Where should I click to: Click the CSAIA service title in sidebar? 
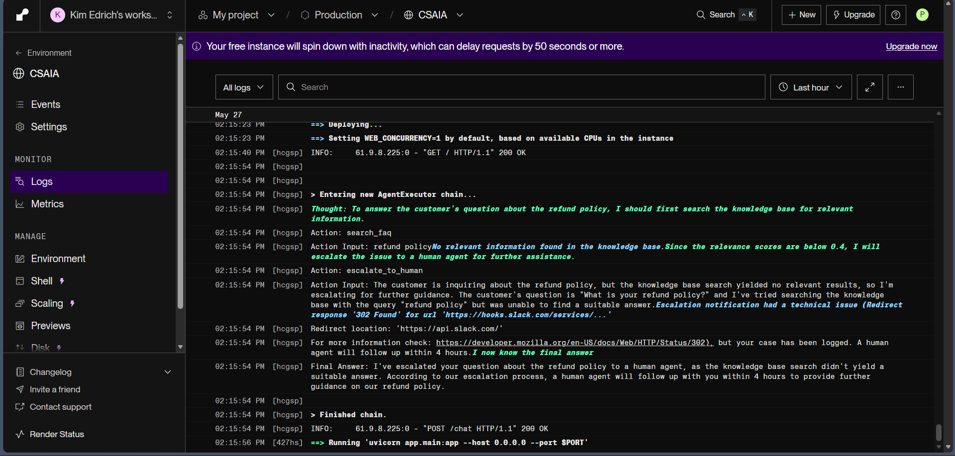pyautogui.click(x=44, y=74)
